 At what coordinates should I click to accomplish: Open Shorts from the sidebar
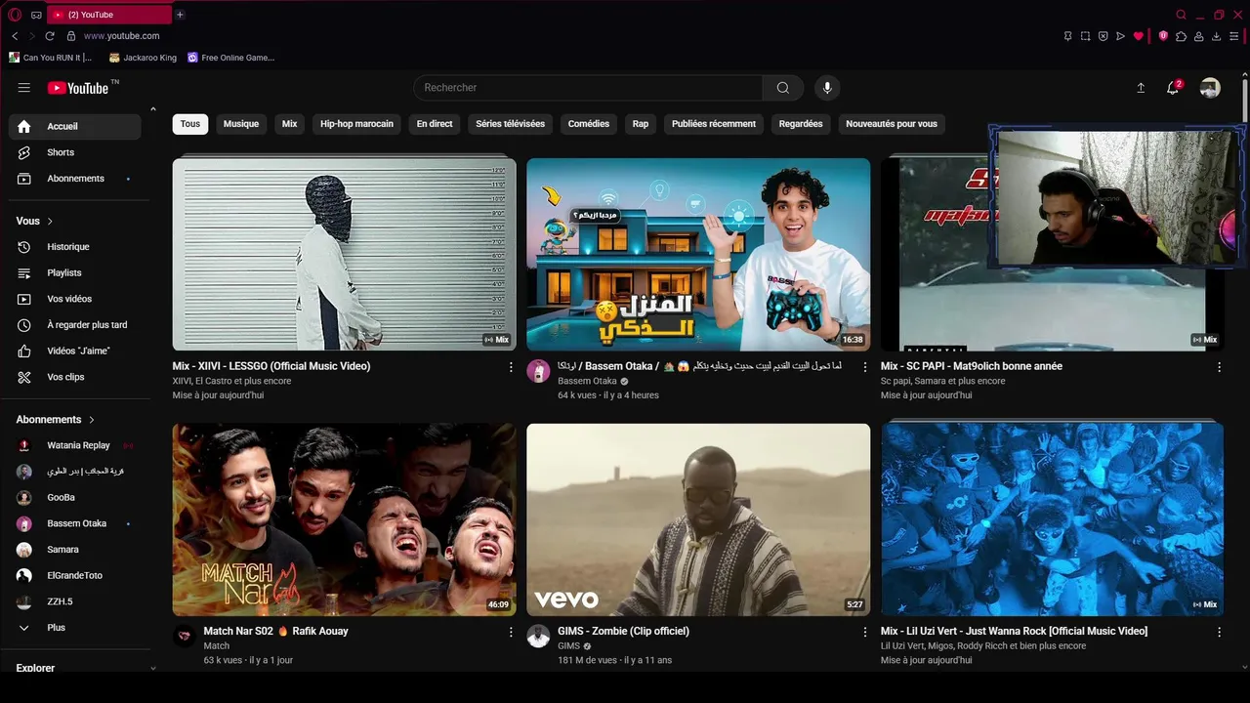click(75, 152)
